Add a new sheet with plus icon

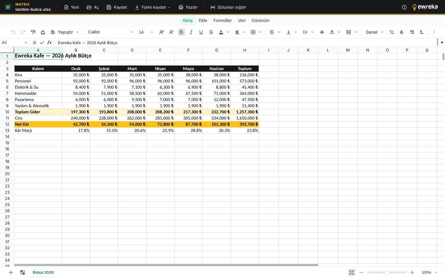pyautogui.click(x=11, y=272)
